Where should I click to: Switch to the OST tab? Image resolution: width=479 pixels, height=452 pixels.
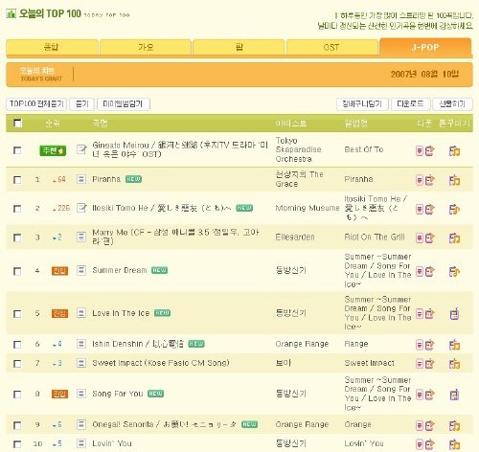331,47
